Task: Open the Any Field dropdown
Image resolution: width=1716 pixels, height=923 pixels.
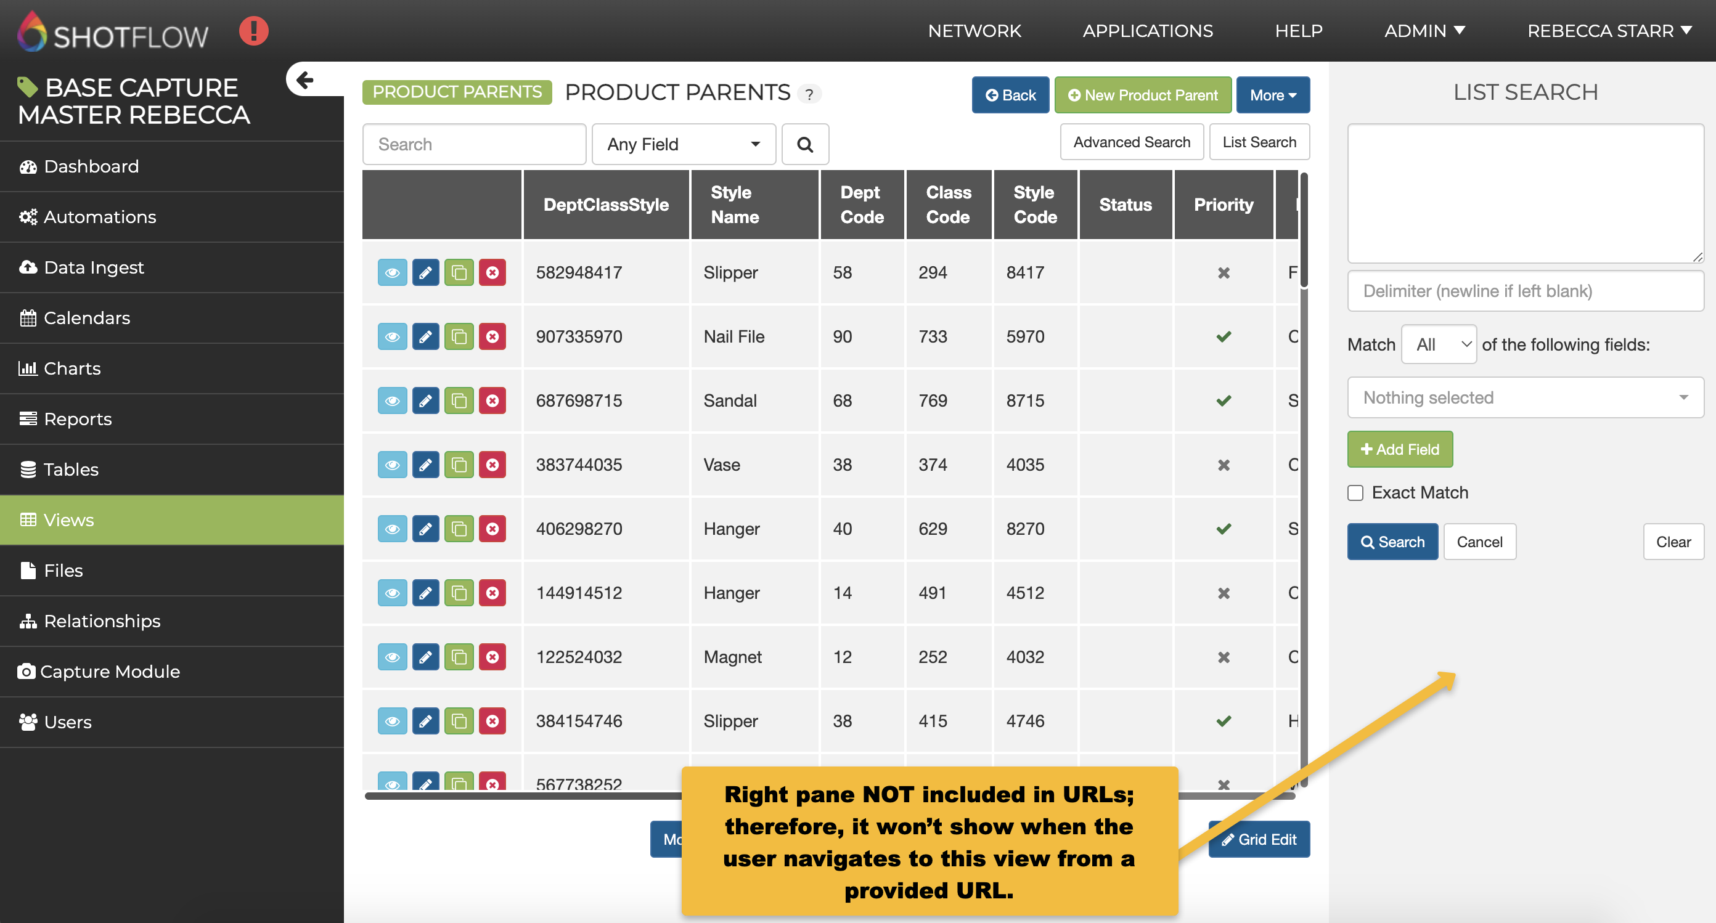Action: [683, 145]
